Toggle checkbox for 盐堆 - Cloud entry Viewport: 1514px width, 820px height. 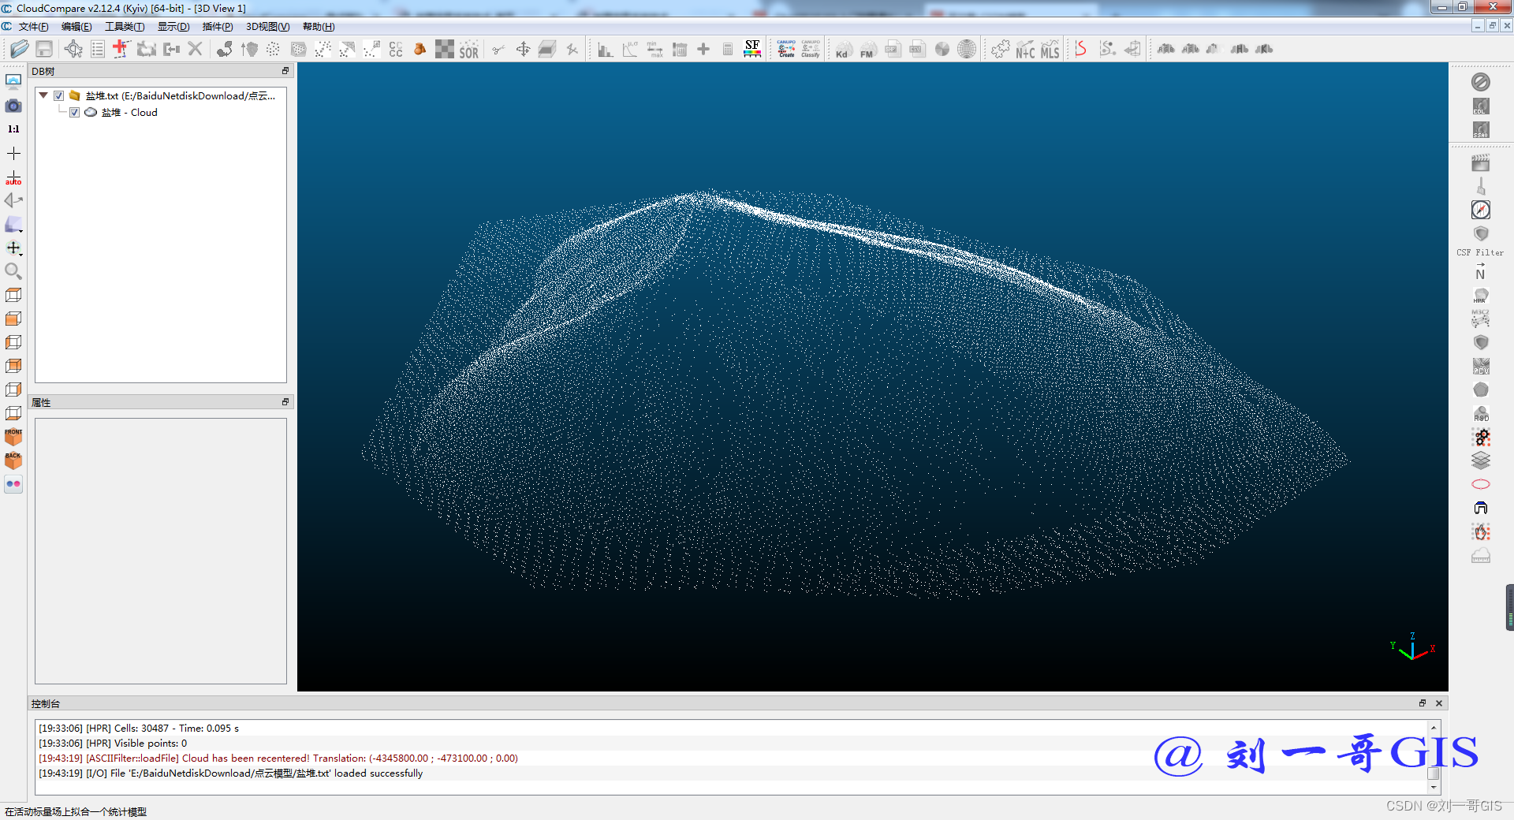[x=74, y=112]
